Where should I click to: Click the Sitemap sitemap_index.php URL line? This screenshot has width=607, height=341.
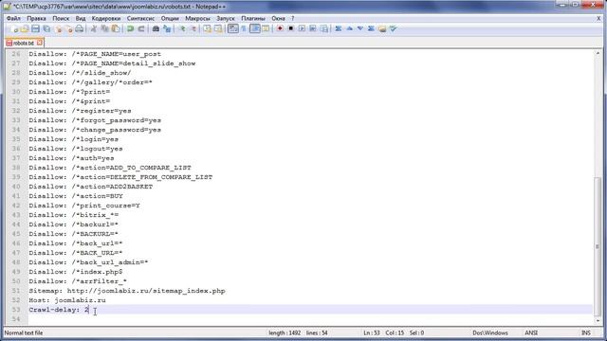[127, 291]
